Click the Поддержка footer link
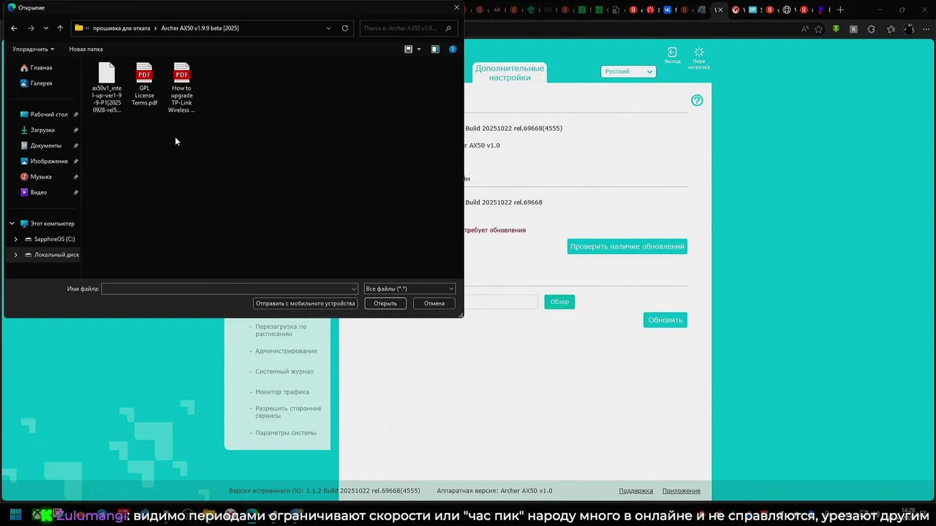 click(636, 491)
